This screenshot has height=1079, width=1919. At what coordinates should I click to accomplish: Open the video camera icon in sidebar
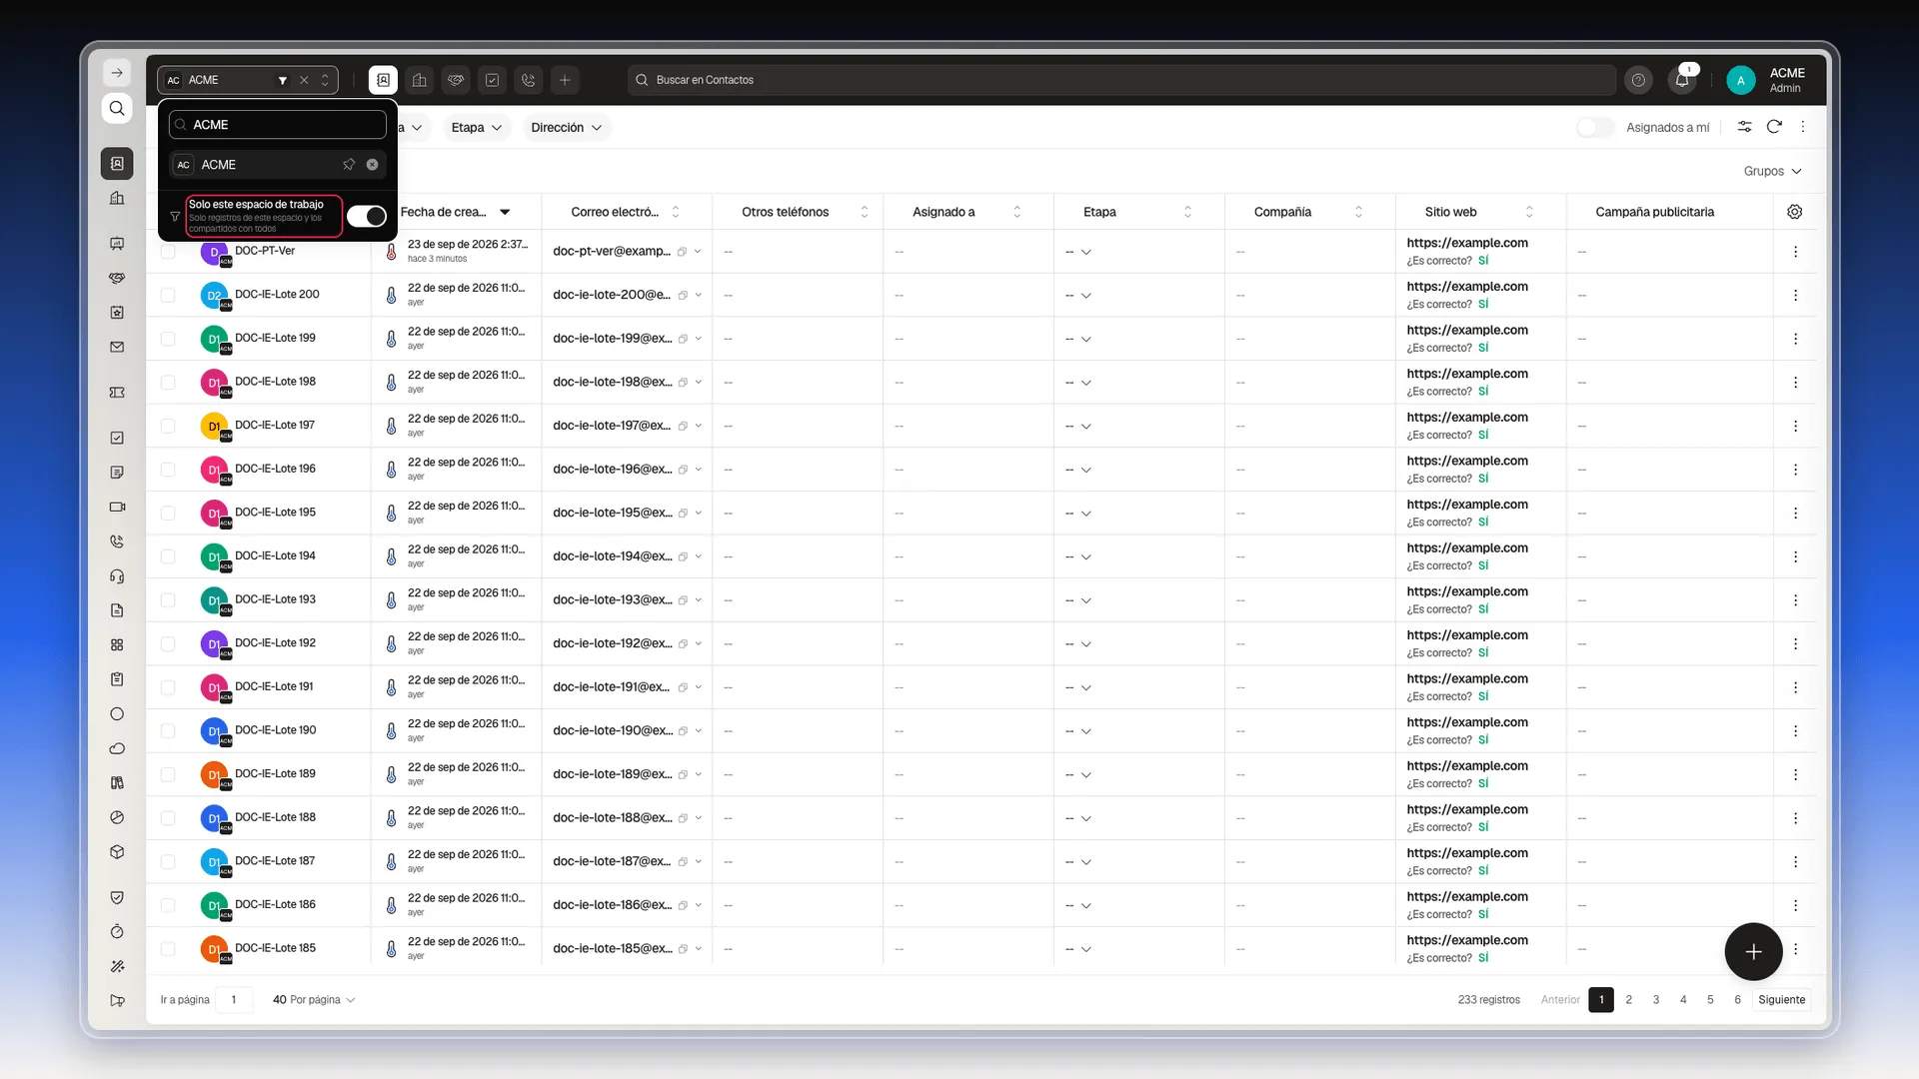pyautogui.click(x=117, y=507)
